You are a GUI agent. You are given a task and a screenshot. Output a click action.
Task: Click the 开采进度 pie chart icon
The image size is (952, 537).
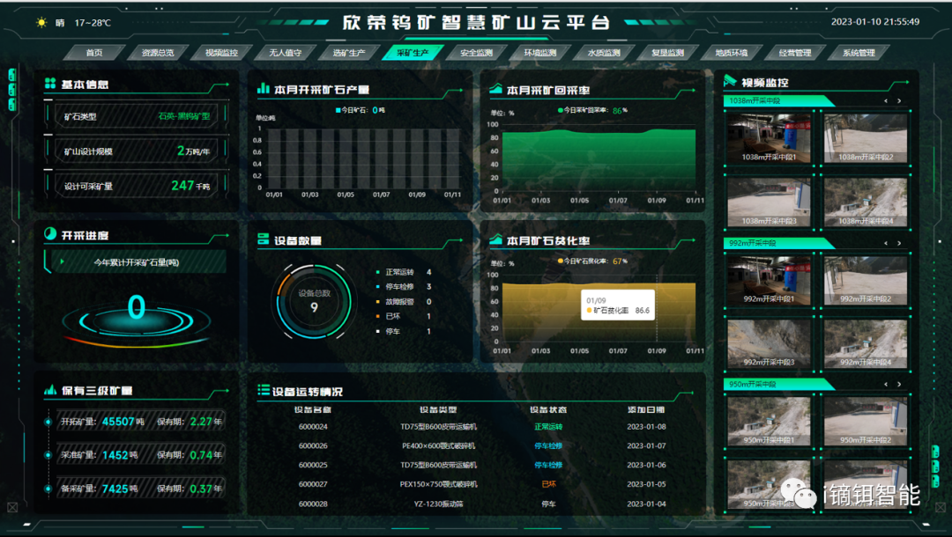tap(50, 235)
